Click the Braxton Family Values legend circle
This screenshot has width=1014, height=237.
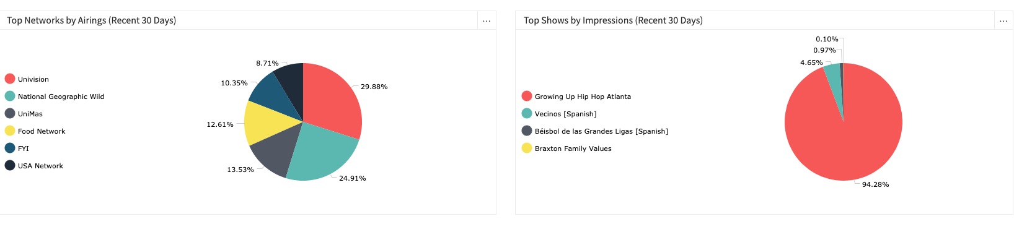point(527,148)
